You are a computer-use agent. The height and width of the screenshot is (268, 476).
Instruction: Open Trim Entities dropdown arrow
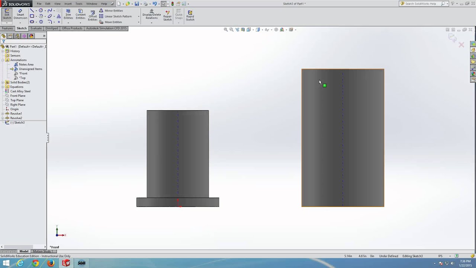(68, 23)
